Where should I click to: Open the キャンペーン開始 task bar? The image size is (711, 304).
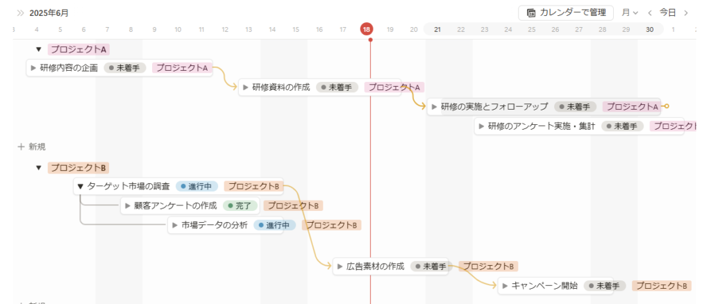pyautogui.click(x=555, y=286)
